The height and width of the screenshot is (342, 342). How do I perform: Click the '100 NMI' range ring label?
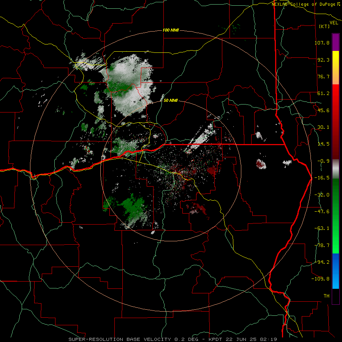coord(171,30)
